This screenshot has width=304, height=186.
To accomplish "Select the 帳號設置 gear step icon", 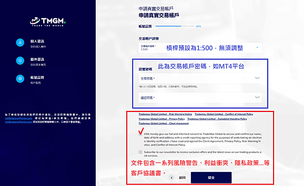I will pos(20,79).
